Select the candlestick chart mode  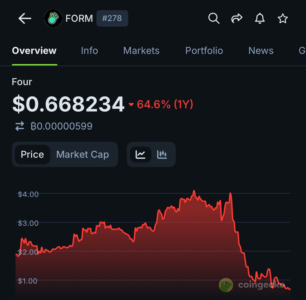[162, 154]
